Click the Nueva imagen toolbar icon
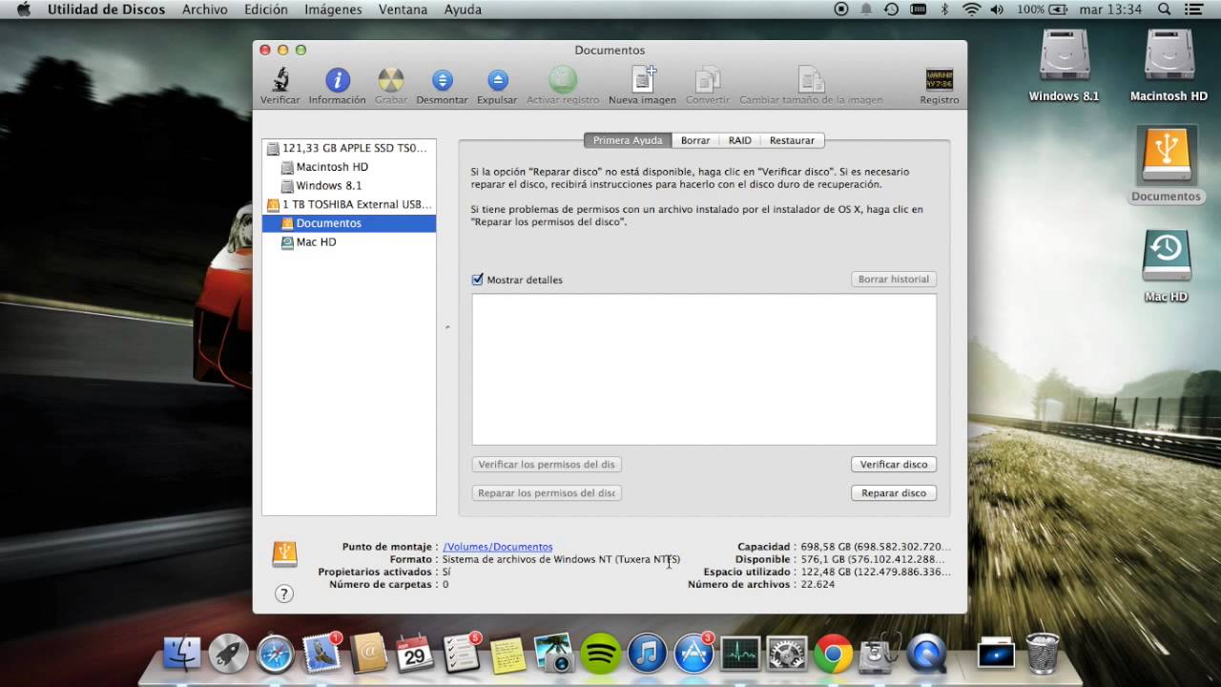Image resolution: width=1221 pixels, height=687 pixels. coord(643,79)
